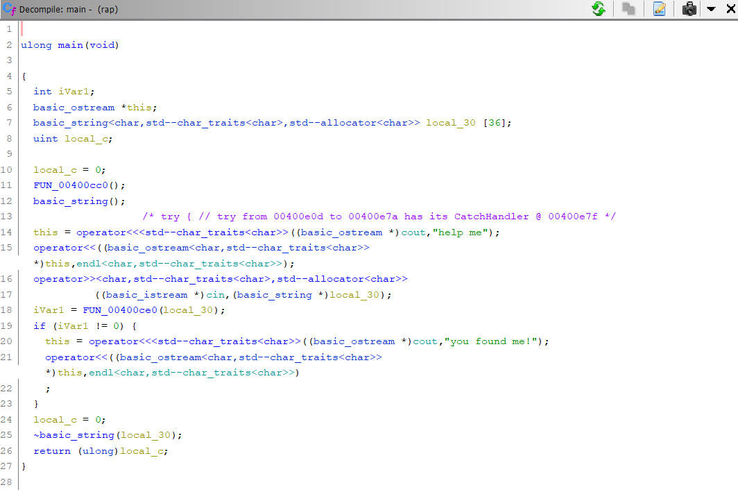This screenshot has width=738, height=492.
Task: Click local_30 in the array declaration line
Action: pyautogui.click(x=450, y=123)
